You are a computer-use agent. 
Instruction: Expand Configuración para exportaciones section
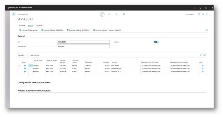34,83
